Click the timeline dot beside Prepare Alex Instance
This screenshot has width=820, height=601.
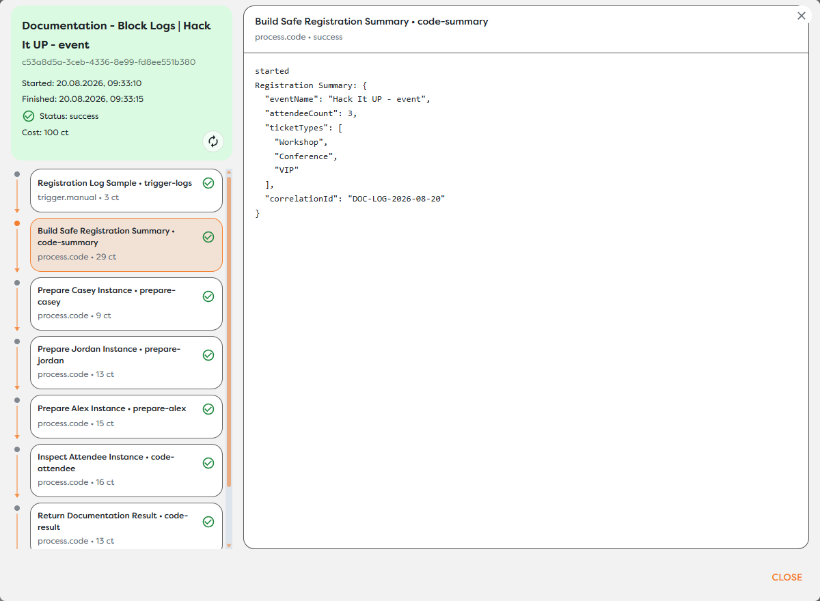pos(17,400)
